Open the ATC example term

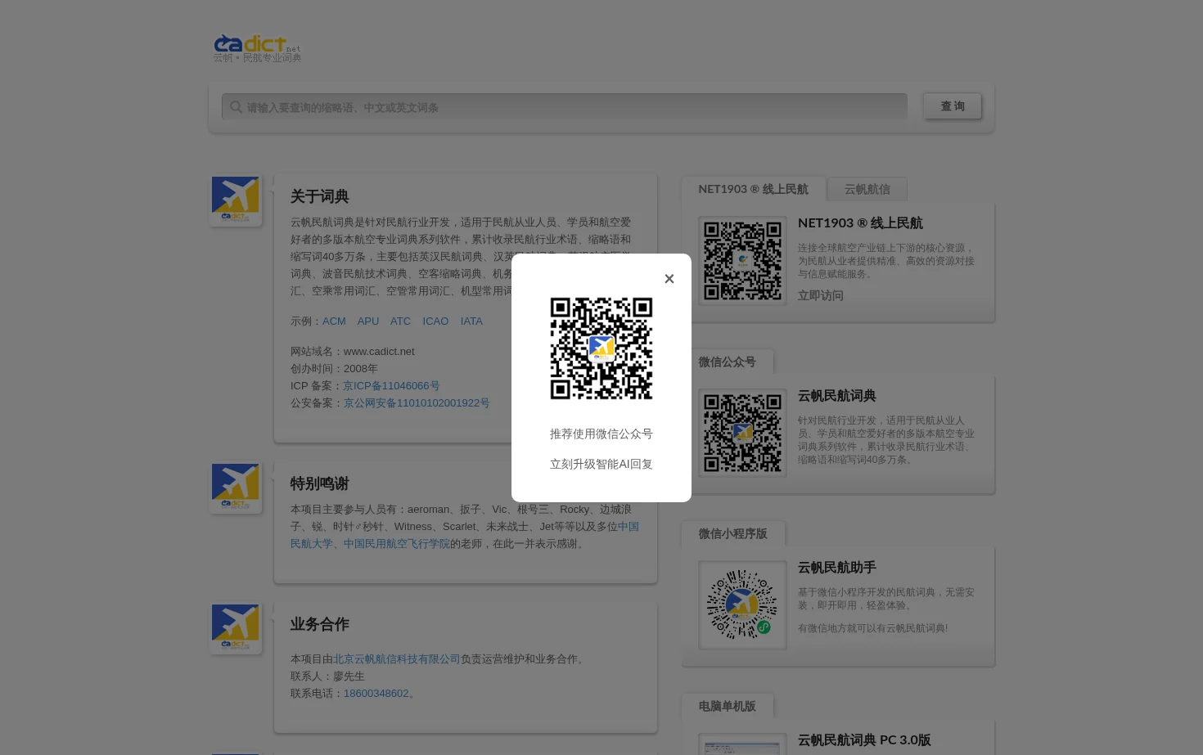pyautogui.click(x=400, y=321)
